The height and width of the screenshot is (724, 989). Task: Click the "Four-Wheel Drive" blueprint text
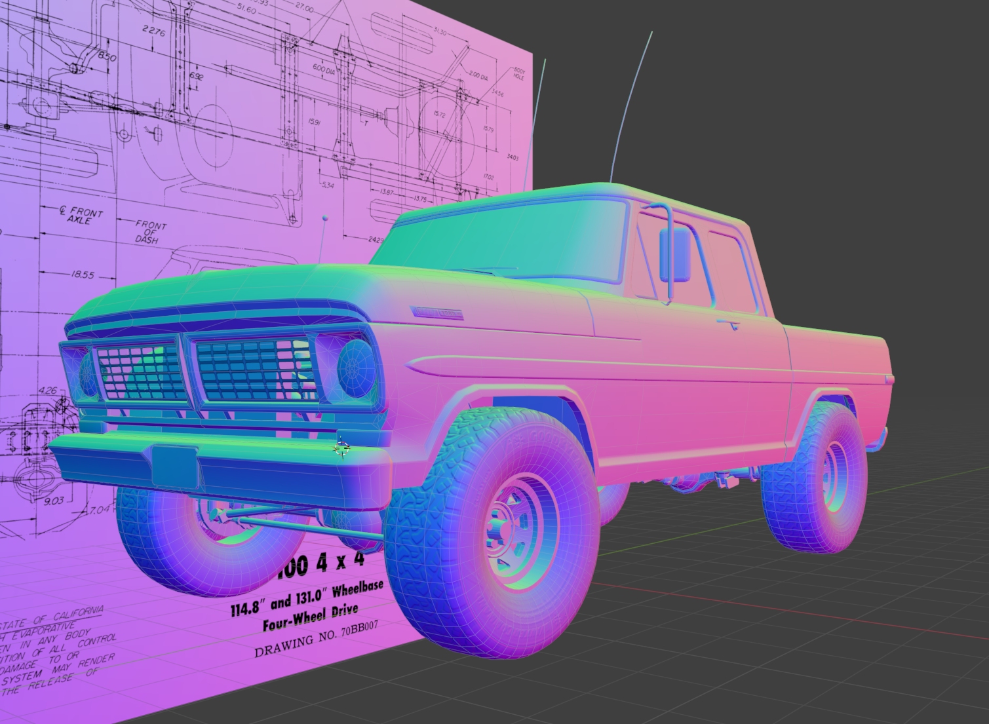click(310, 616)
